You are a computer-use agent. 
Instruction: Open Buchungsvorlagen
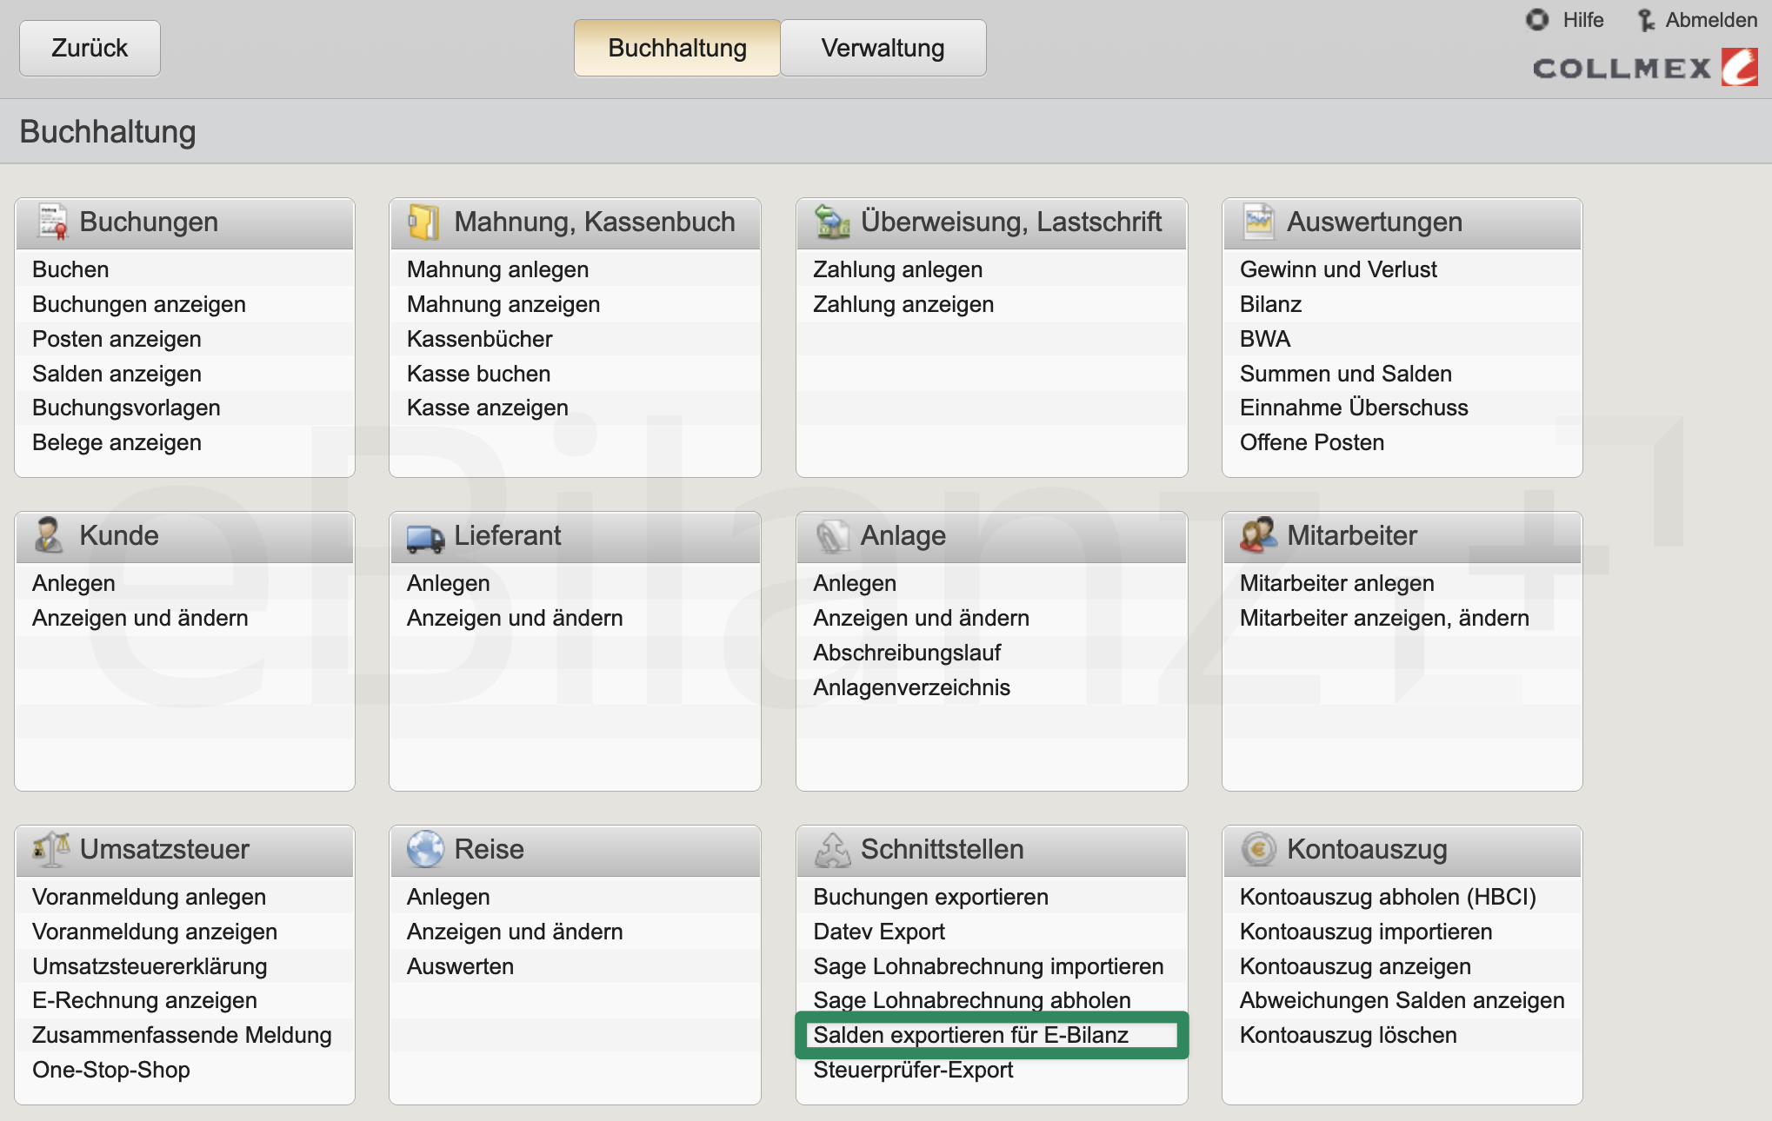point(126,408)
